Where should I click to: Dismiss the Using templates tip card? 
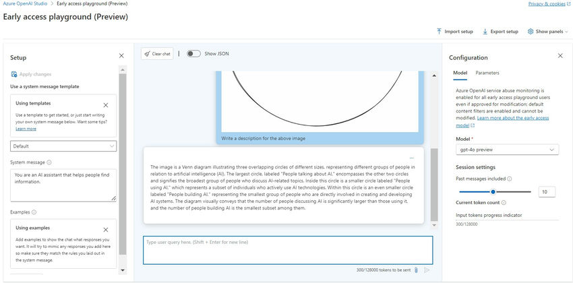pyautogui.click(x=106, y=105)
